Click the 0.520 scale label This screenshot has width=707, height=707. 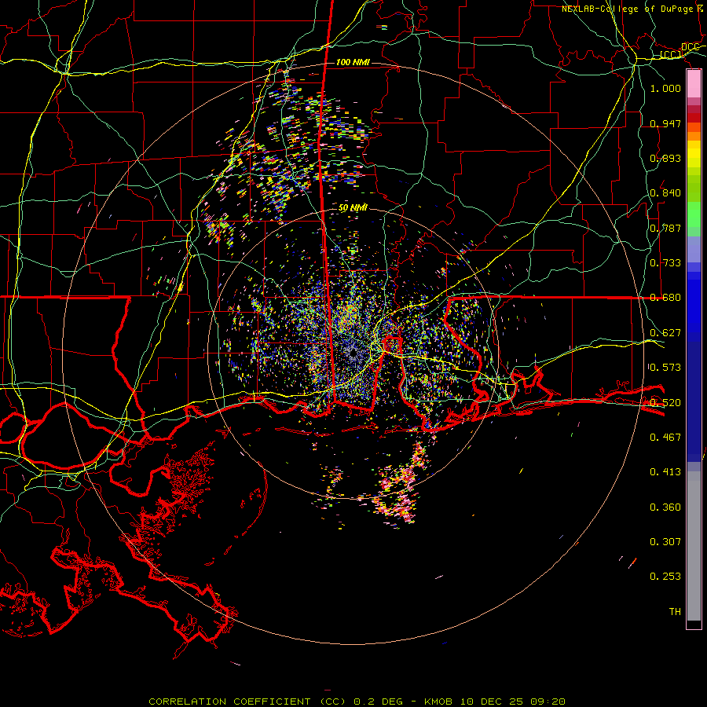click(x=665, y=403)
